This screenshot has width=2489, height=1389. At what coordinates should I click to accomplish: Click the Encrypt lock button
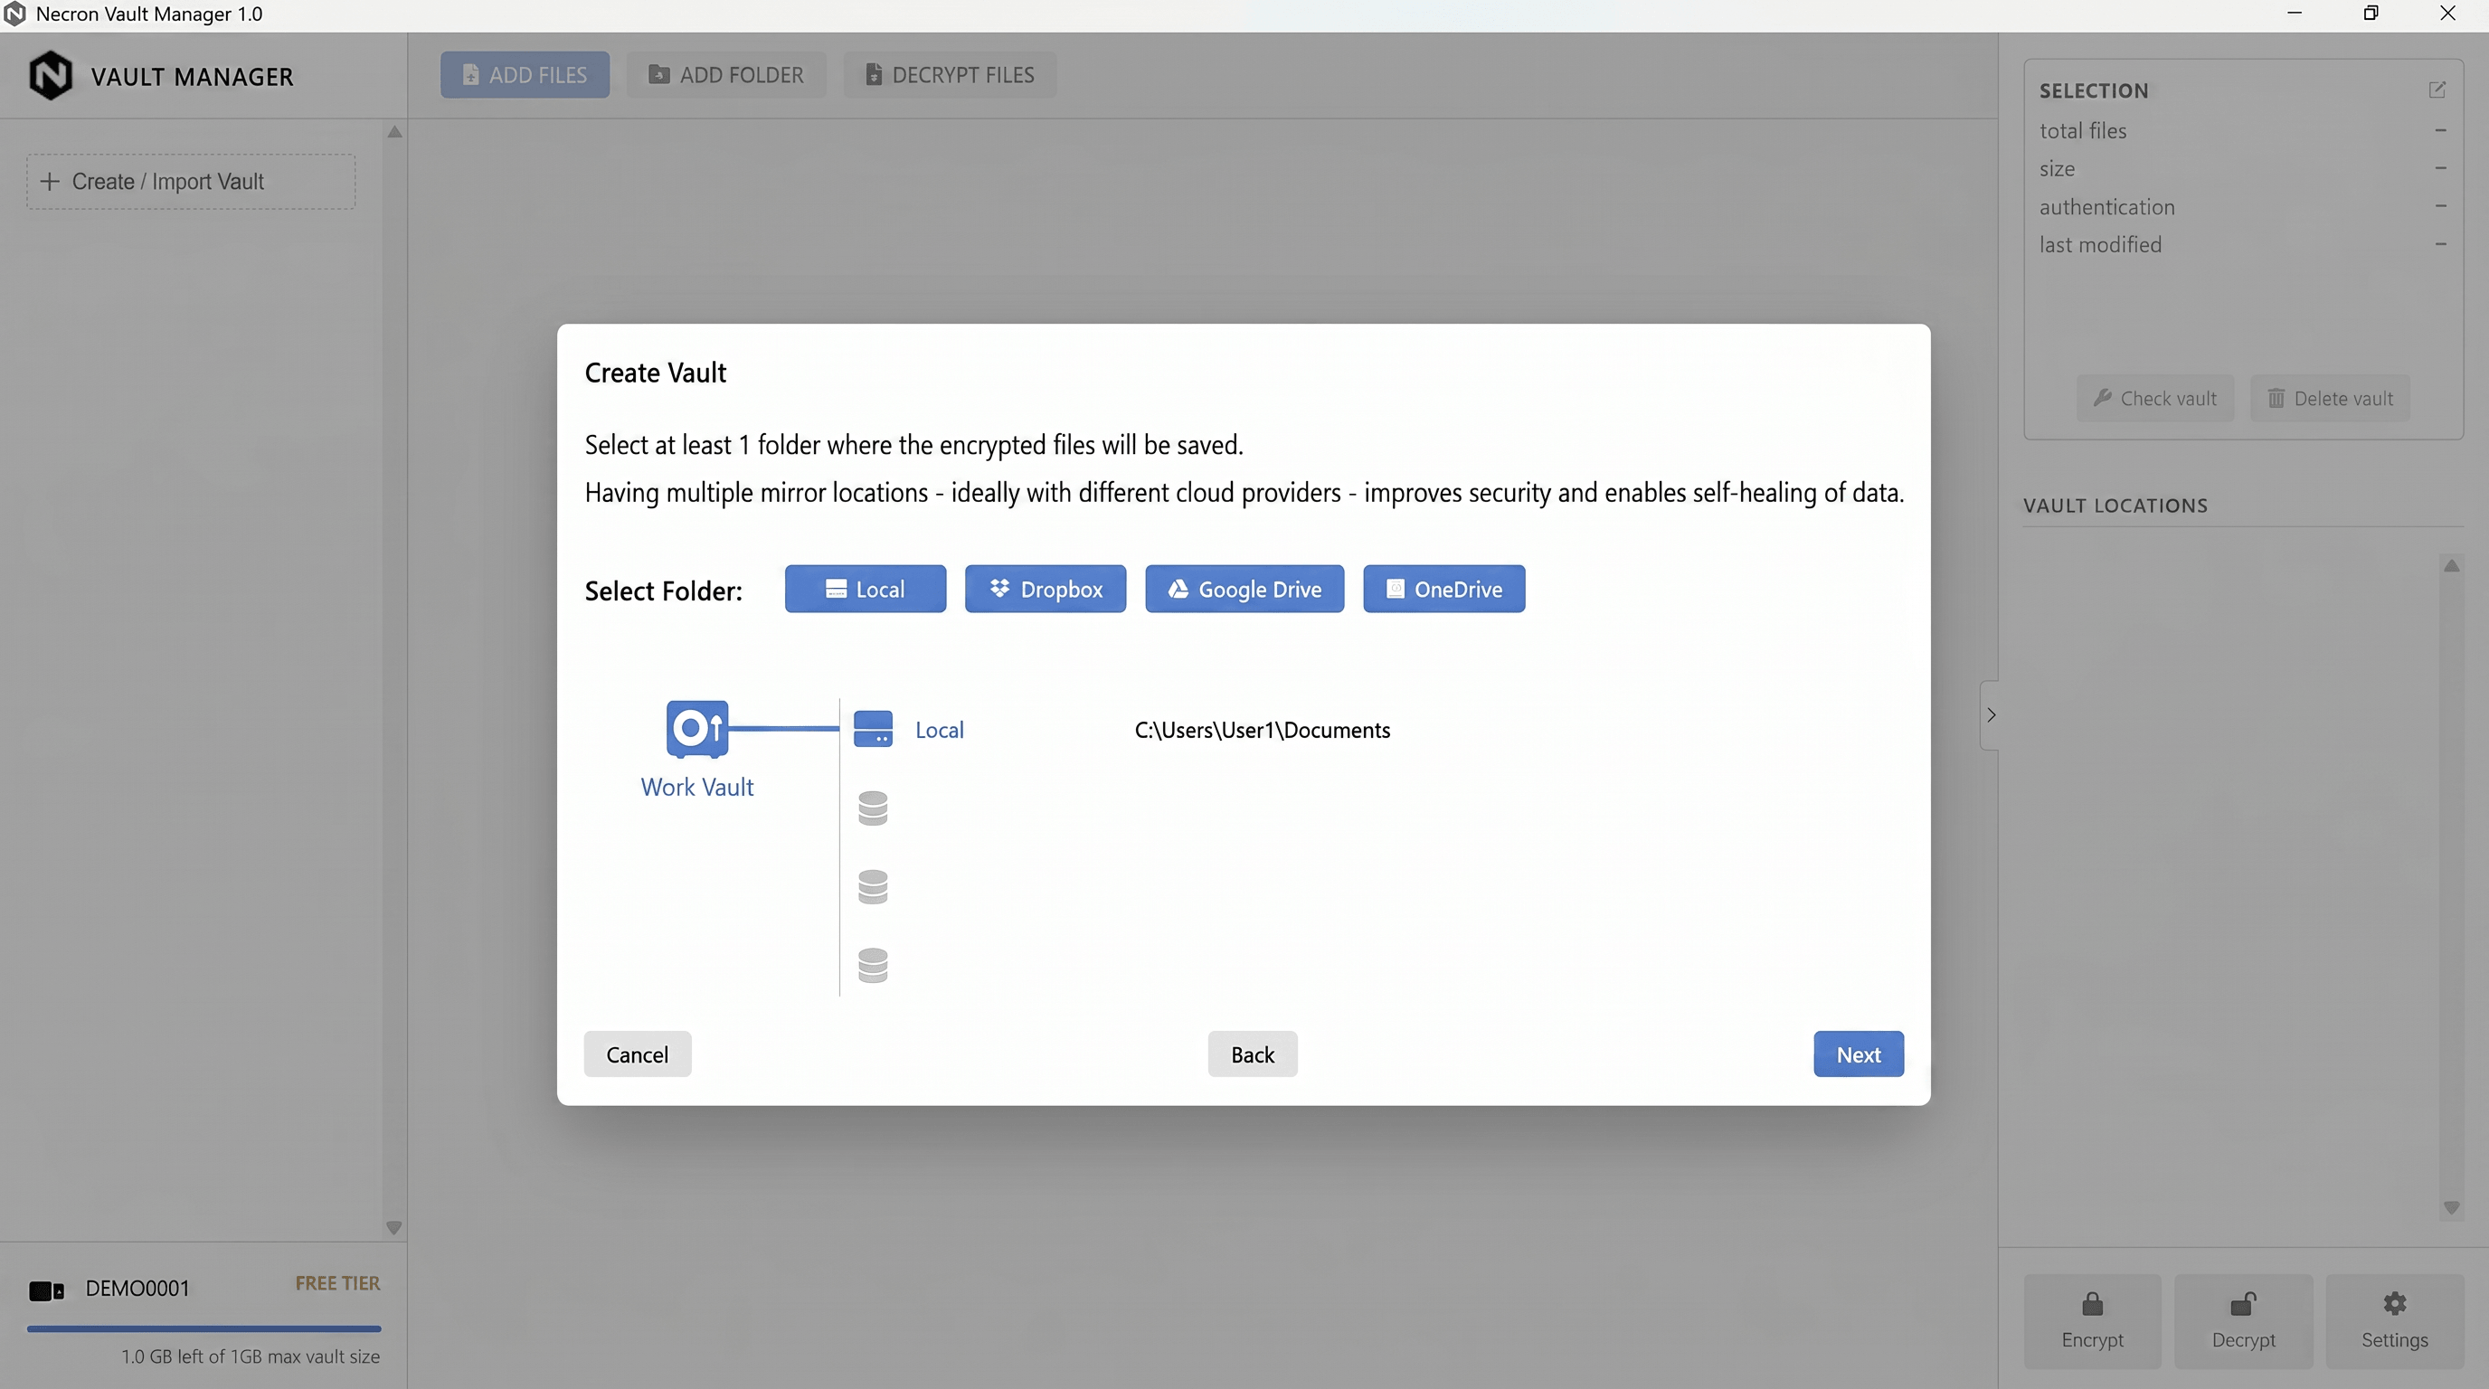[2092, 1320]
